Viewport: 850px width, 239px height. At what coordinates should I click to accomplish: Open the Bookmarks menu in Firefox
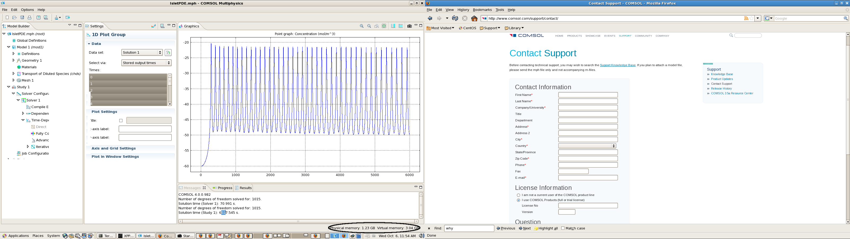[482, 10]
